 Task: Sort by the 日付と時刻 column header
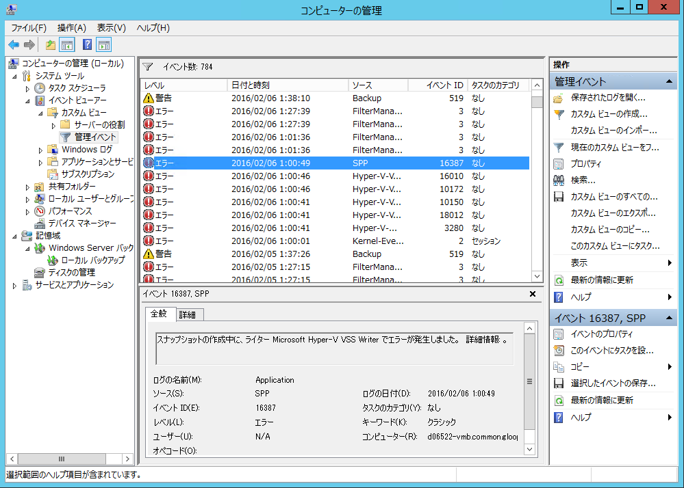click(288, 85)
